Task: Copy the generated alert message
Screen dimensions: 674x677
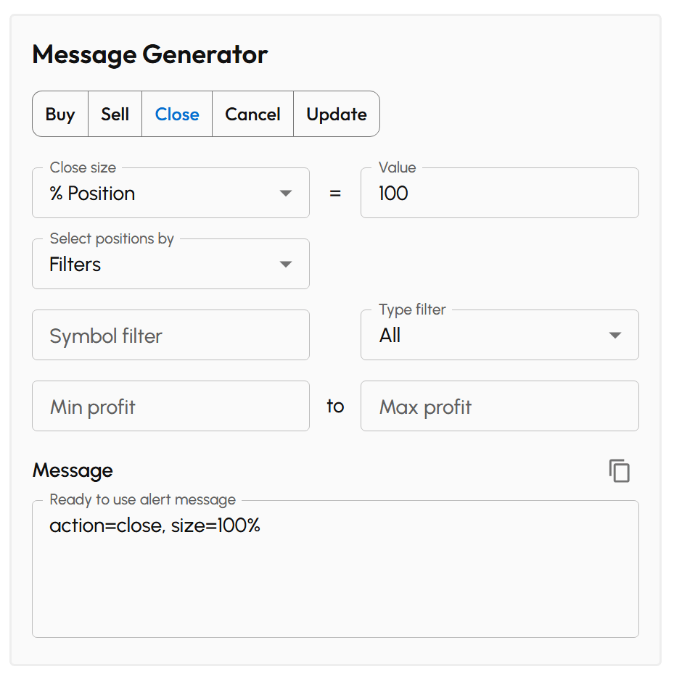Action: click(619, 470)
